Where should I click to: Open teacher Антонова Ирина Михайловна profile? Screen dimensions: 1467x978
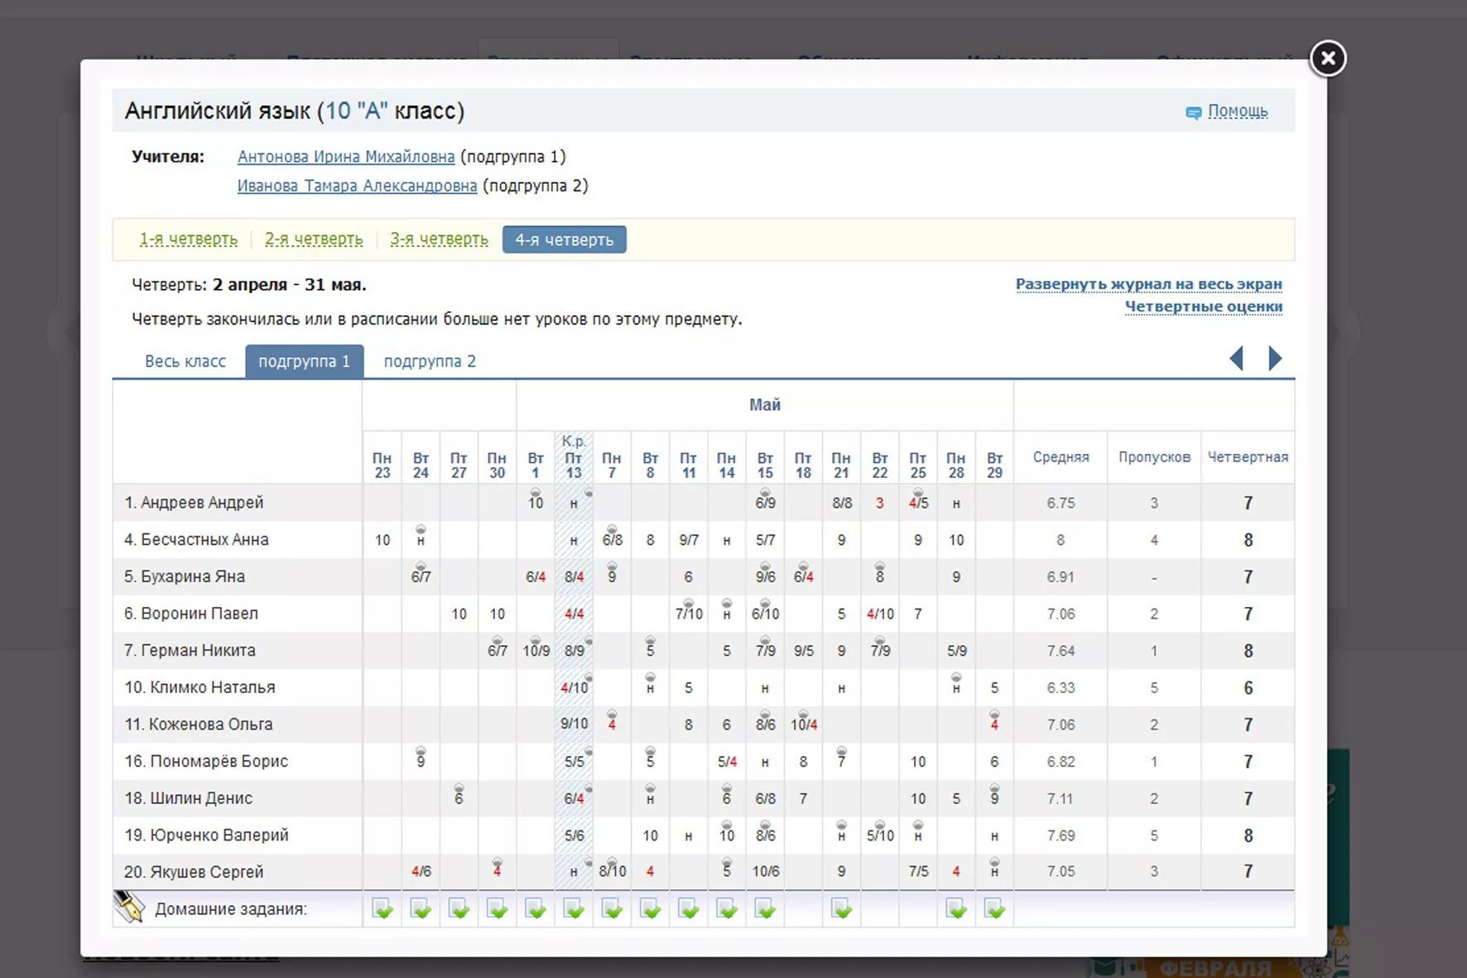(346, 157)
